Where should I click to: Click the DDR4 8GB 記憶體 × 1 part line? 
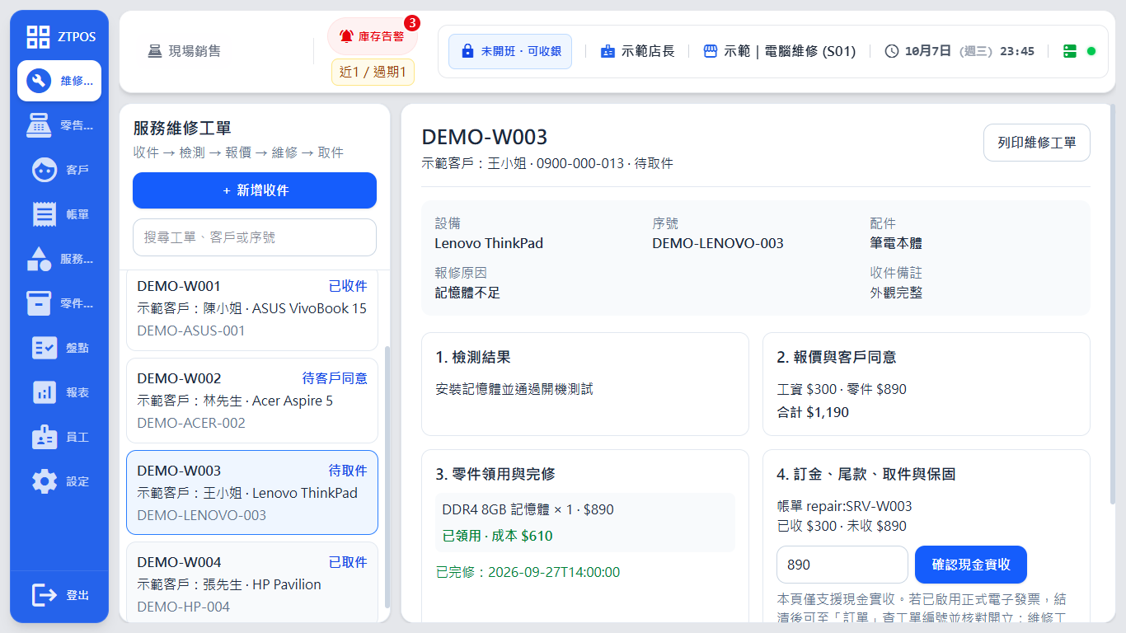click(528, 509)
